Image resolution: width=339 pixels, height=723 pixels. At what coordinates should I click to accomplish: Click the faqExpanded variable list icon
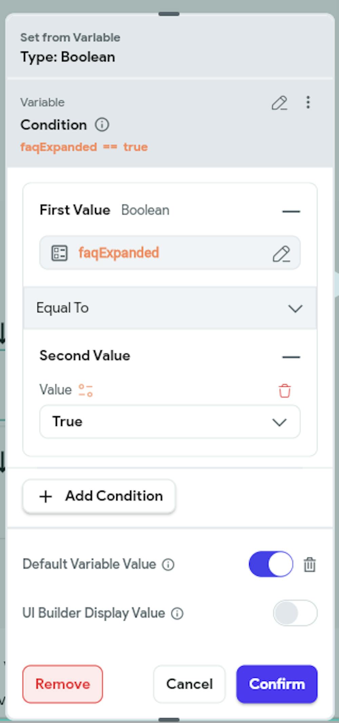59,253
